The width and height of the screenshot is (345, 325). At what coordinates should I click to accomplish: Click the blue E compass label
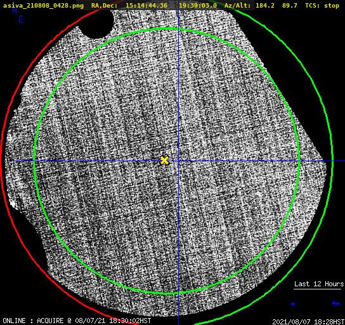[x=21, y=20]
